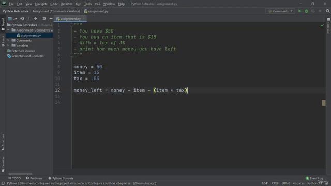Click the CRLF line separator status item
331x186 pixels.
275,183
